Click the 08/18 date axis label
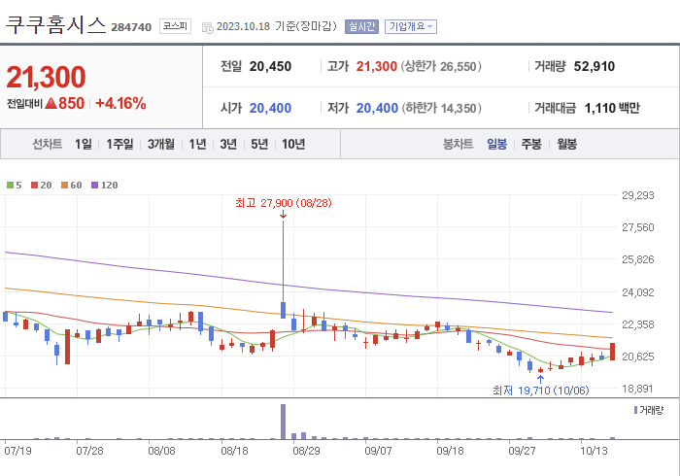Image resolution: width=680 pixels, height=476 pixels. click(x=234, y=451)
